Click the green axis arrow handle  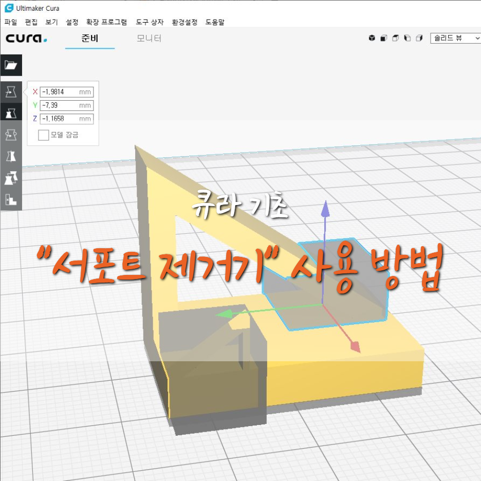(x=224, y=314)
